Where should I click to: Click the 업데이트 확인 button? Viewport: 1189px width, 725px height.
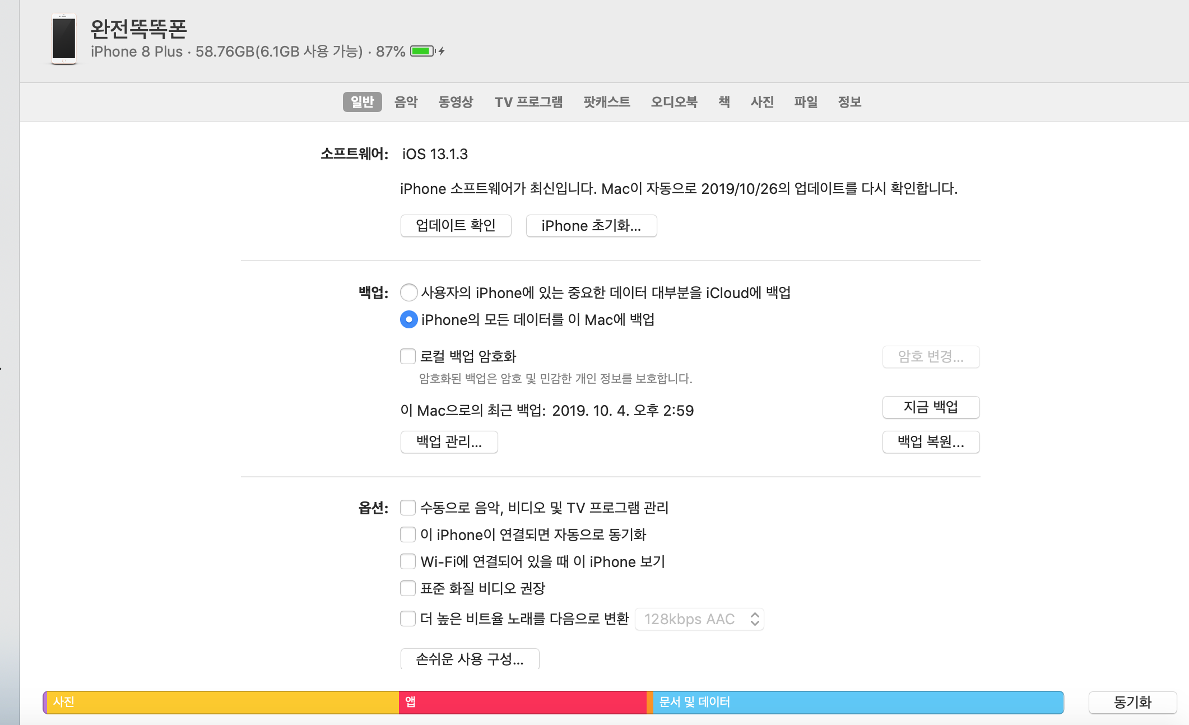click(x=456, y=226)
